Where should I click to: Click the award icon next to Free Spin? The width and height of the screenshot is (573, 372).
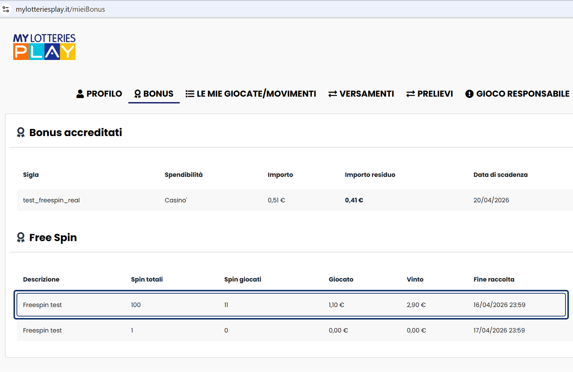[21, 237]
